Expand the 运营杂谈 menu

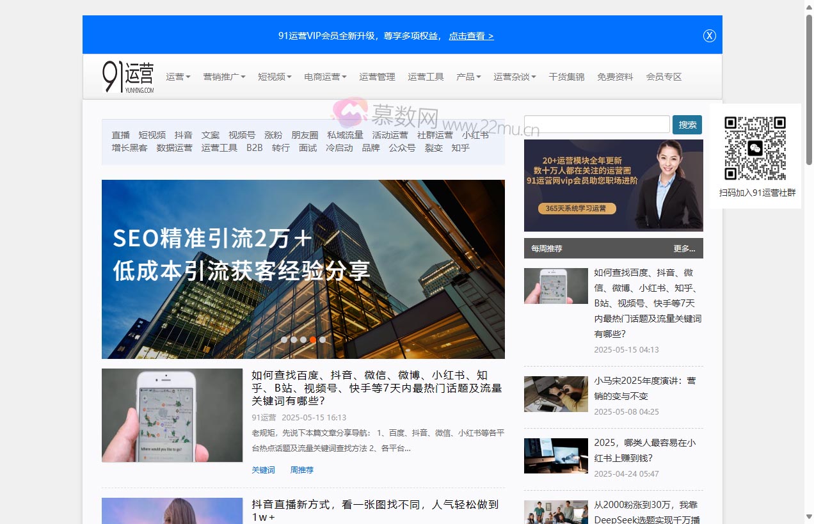tap(515, 76)
